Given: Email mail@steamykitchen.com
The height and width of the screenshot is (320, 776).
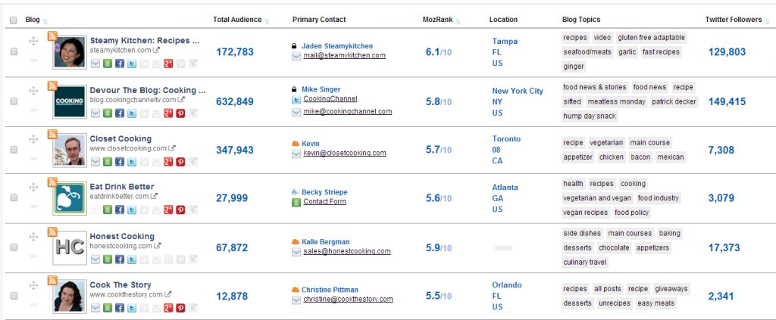Looking at the screenshot, I should pyautogui.click(x=345, y=55).
